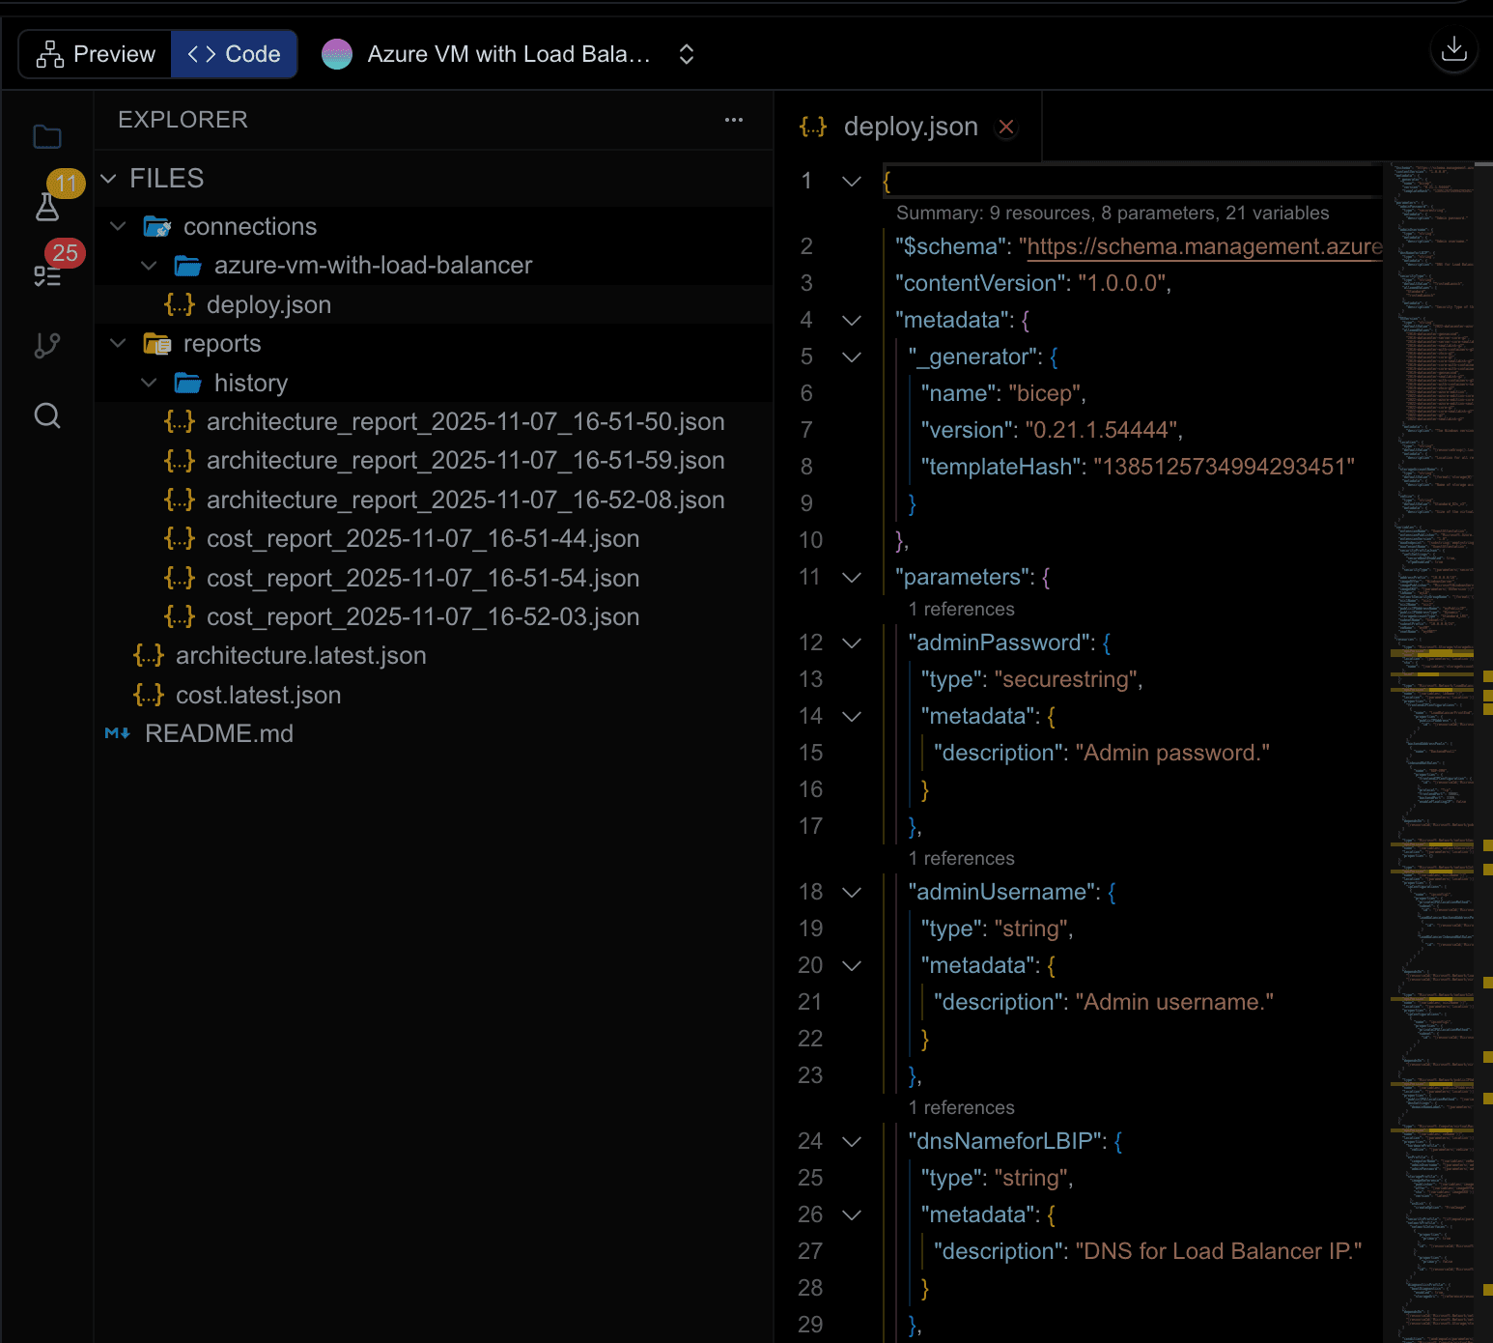Open architecture_report_2025-11-07_16-51-59.json

pyautogui.click(x=434, y=460)
